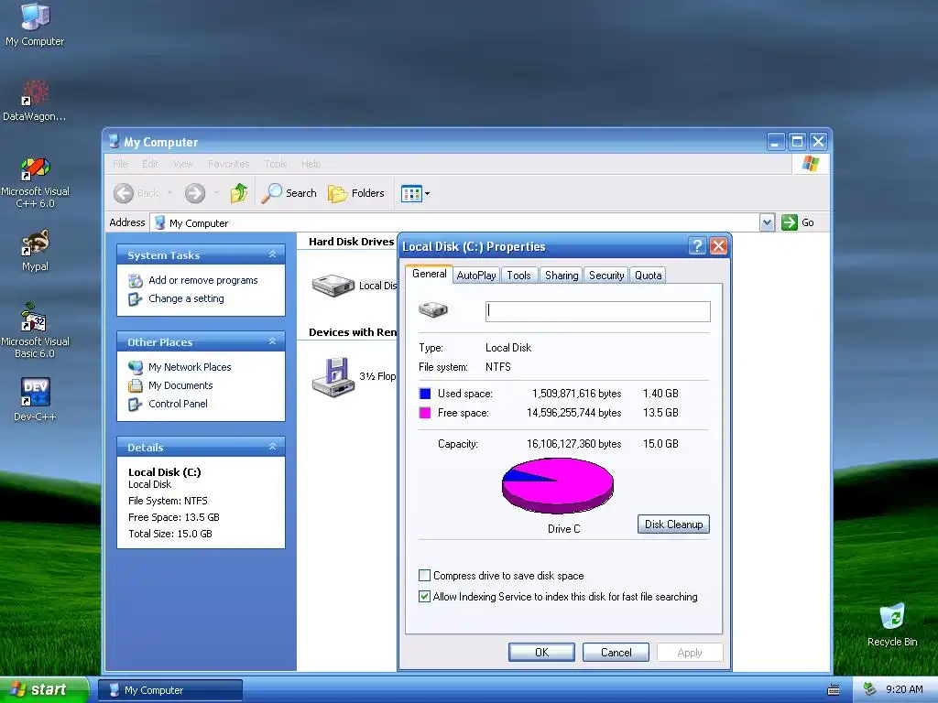The image size is (938, 703).
Task: Click the My Computer taskbar button
Action: click(170, 690)
